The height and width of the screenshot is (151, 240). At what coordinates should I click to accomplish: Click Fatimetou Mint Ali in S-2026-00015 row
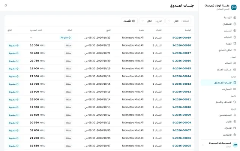pyautogui.click(x=133, y=69)
